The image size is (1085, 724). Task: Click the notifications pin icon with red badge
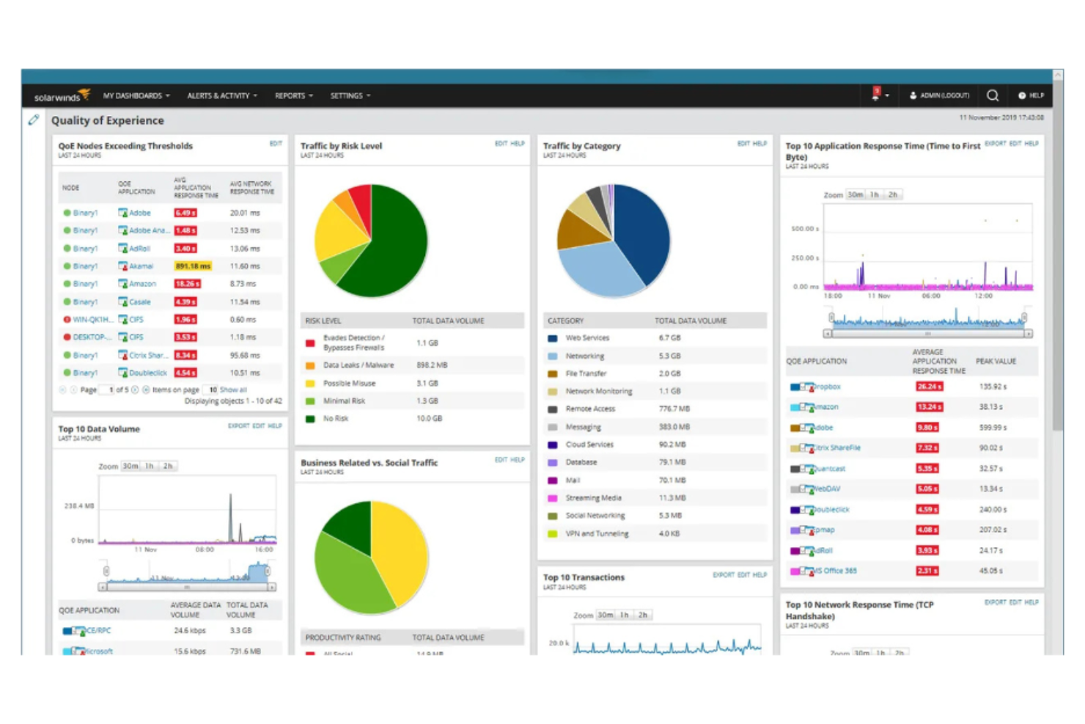point(874,95)
